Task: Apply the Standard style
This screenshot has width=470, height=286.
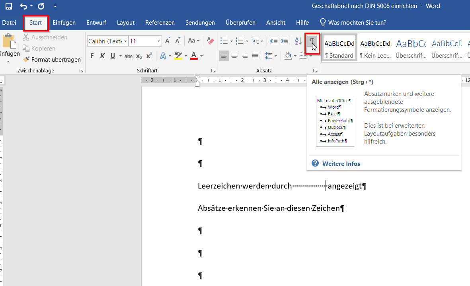Action: 339,47
